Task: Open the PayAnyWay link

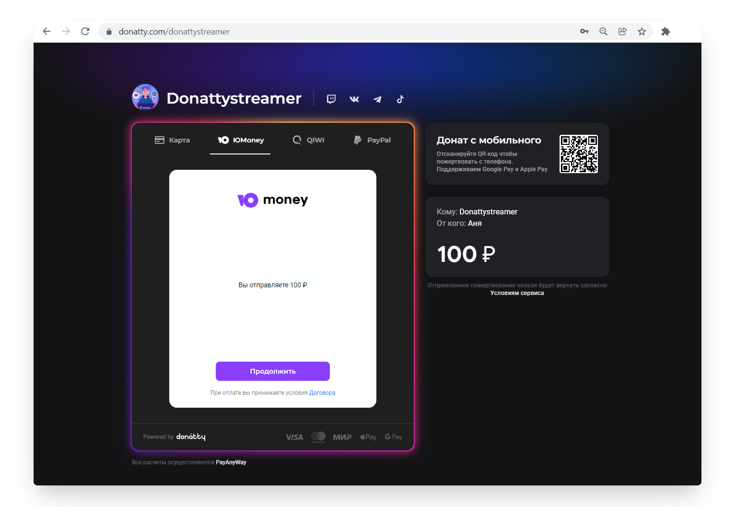Action: [231, 462]
